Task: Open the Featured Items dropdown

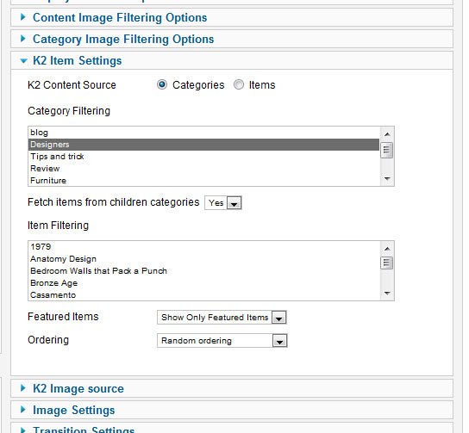Action: pyautogui.click(x=222, y=317)
